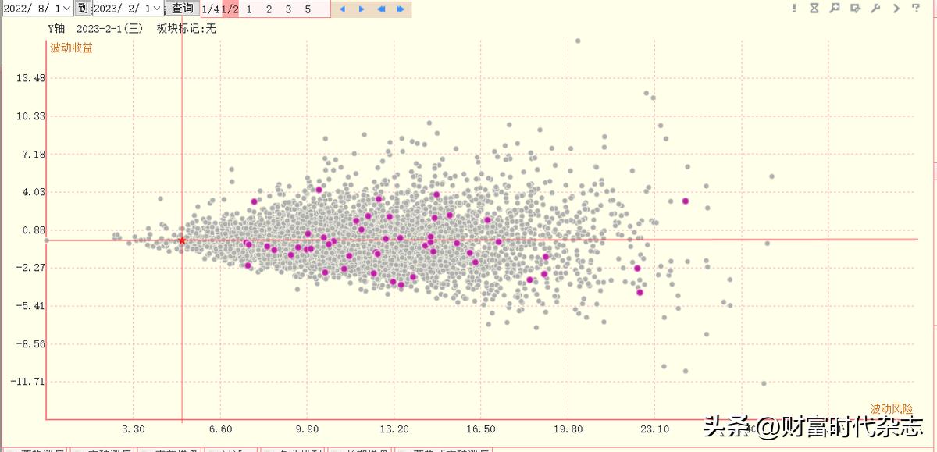Activate the zoom-in magnifier icon
The width and height of the screenshot is (937, 452).
pyautogui.click(x=835, y=9)
